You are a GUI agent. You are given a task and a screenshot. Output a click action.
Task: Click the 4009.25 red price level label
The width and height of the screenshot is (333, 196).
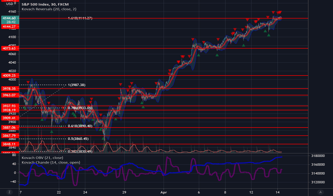coord(10,76)
